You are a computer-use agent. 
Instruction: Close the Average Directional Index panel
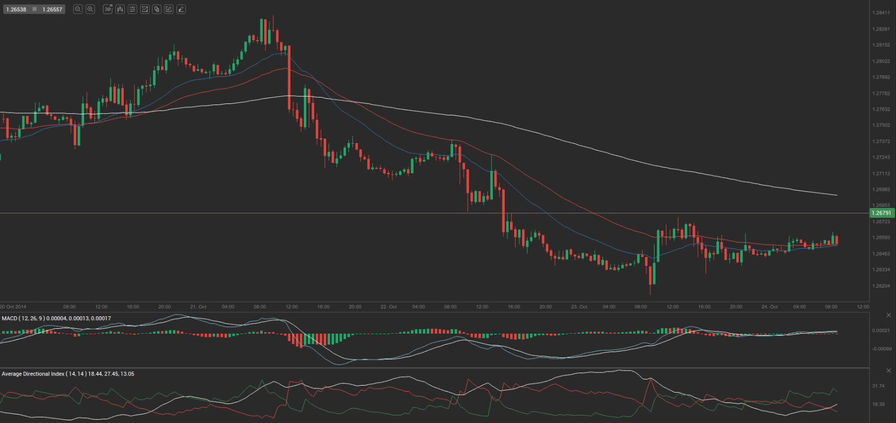pyautogui.click(x=888, y=370)
